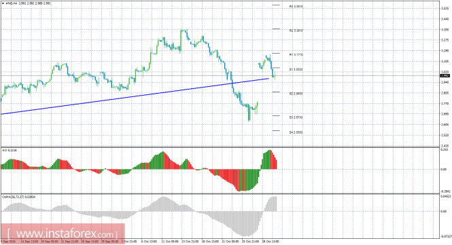Click the R1 resistance level label

pyautogui.click(x=296, y=54)
